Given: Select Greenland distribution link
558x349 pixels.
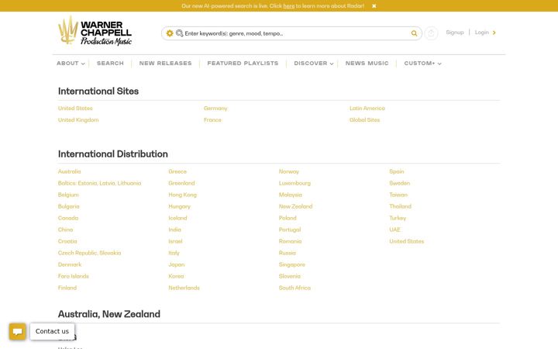Looking at the screenshot, I should coord(181,183).
